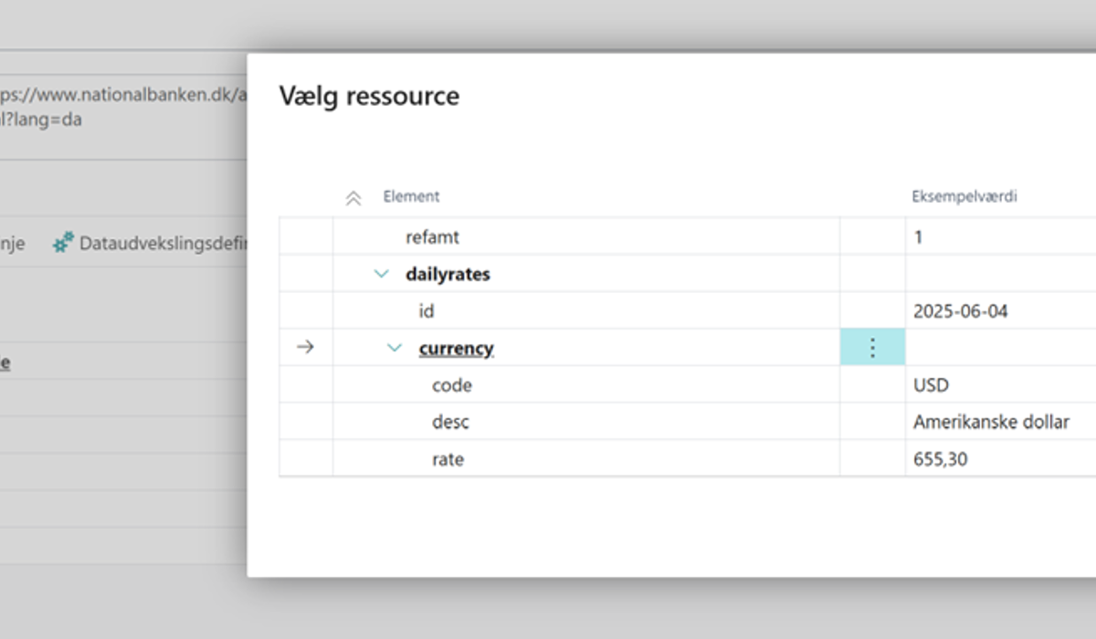The width and height of the screenshot is (1096, 639).
Task: Collapse all rows using the double-chevron icon
Action: point(353,198)
